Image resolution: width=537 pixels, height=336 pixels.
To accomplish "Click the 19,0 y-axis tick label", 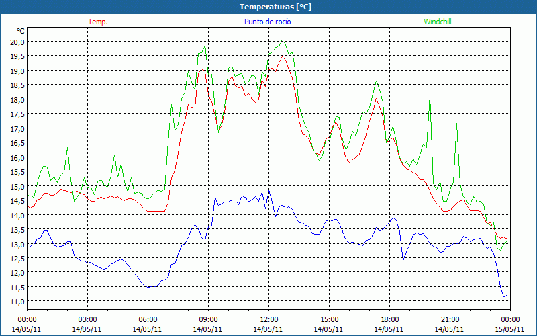I will [x=17, y=71].
